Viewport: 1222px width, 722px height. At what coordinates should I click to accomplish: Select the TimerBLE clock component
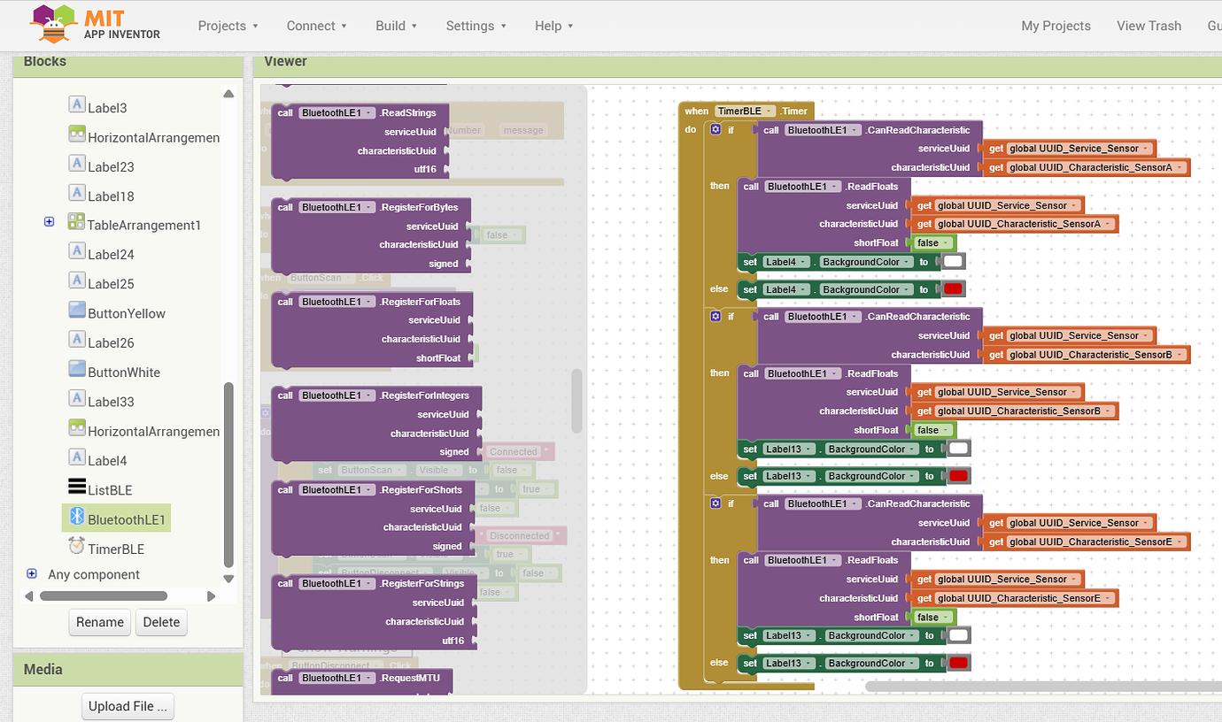pos(116,548)
